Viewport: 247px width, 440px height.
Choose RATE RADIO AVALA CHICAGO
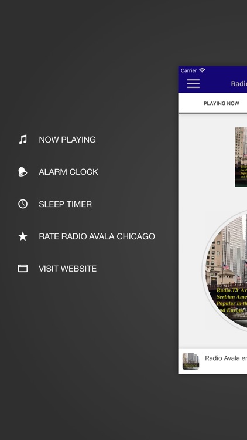97,236
